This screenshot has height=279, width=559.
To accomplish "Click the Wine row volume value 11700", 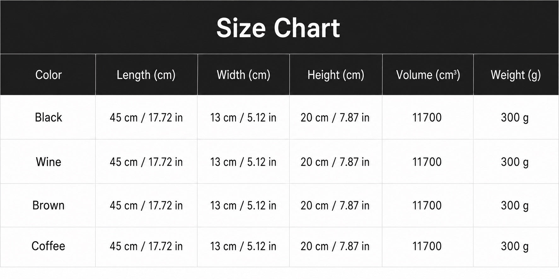I will [x=427, y=162].
